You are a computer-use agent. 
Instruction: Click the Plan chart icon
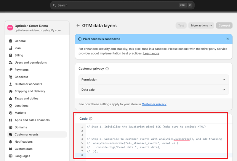point(10,48)
